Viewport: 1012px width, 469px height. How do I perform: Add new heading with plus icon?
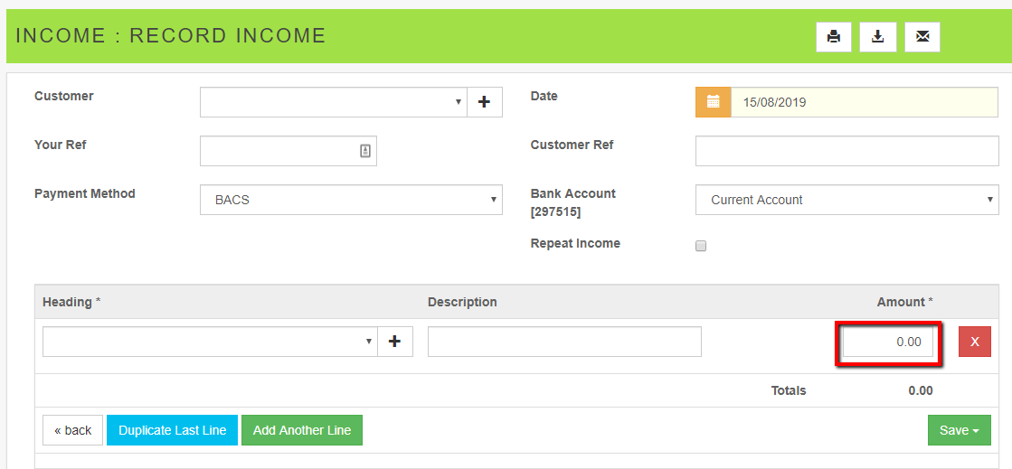(x=394, y=342)
